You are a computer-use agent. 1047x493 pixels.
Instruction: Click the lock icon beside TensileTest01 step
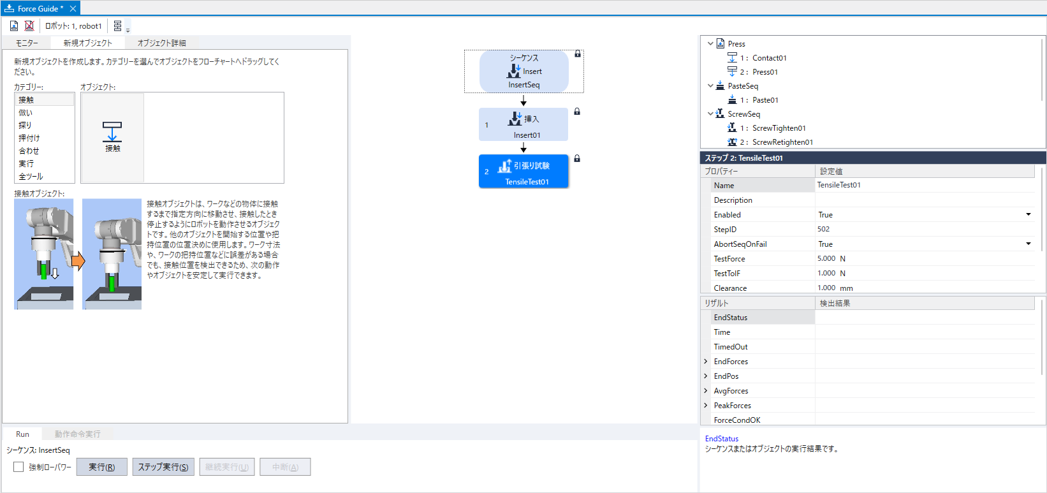[577, 159]
